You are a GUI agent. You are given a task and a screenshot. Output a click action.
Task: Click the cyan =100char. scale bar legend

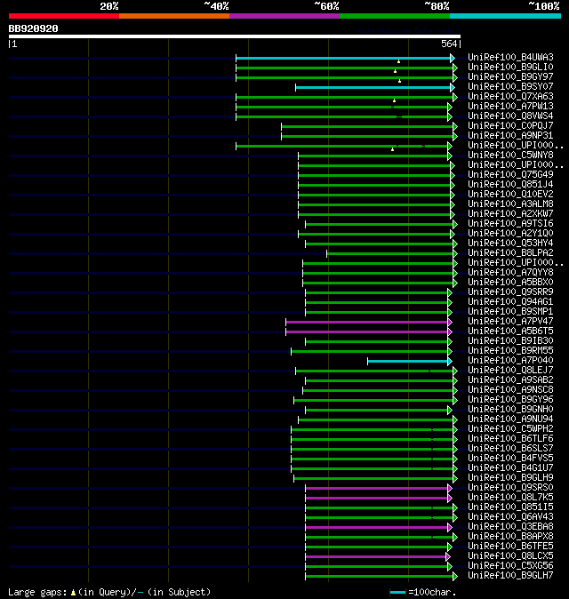point(397,593)
